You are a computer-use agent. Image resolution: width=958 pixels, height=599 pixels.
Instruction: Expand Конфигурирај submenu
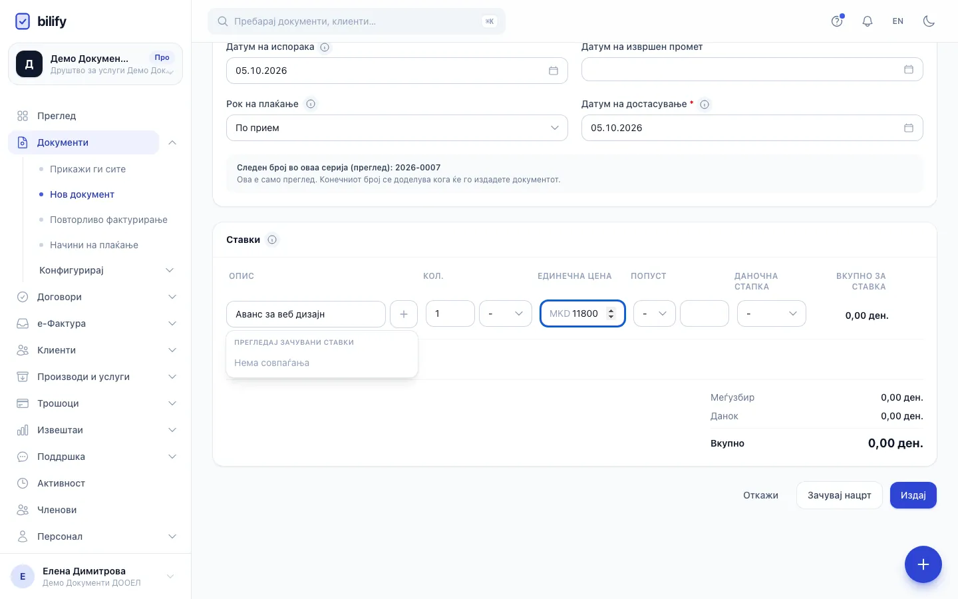coord(106,270)
